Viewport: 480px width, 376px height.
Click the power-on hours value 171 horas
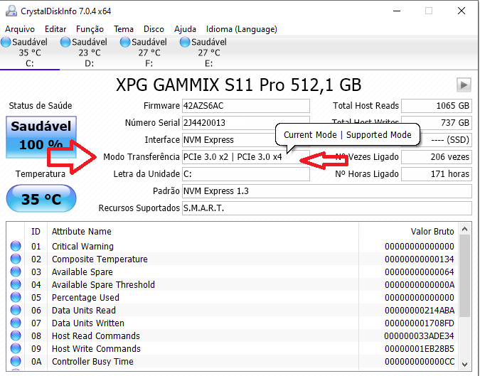point(437,174)
